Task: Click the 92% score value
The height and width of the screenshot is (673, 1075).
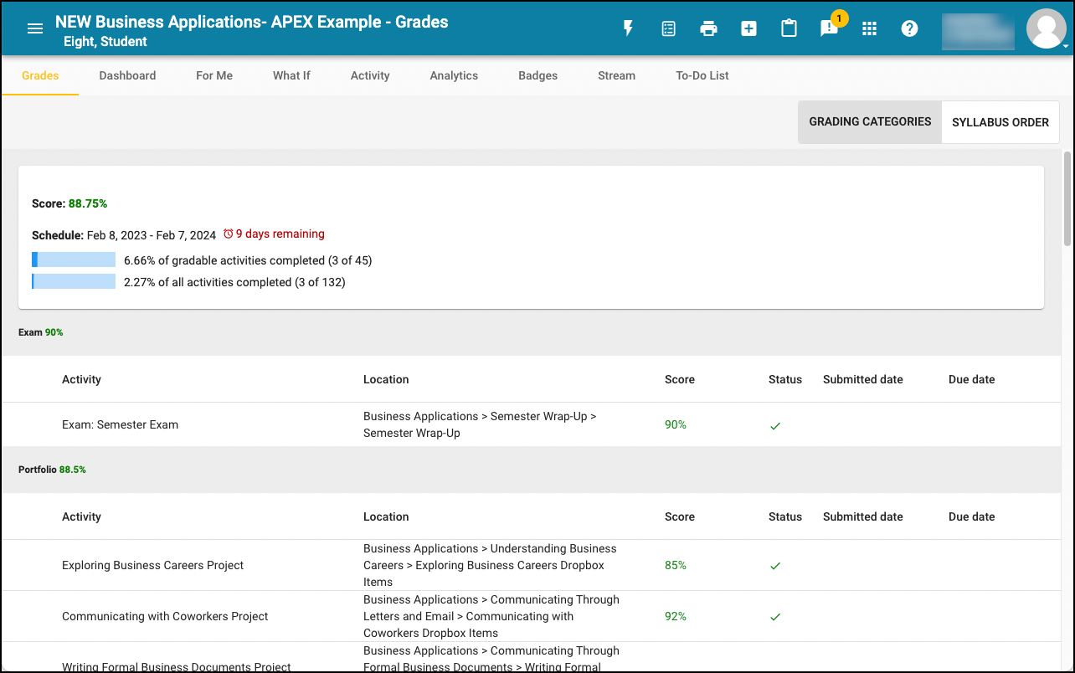Action: click(676, 616)
